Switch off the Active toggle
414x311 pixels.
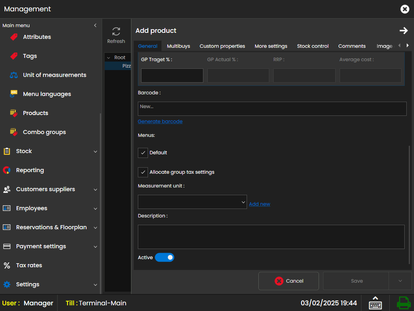coord(165,258)
